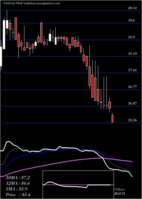Click the 39.6 price level label
142x199 pixels.
pos(132,20)
